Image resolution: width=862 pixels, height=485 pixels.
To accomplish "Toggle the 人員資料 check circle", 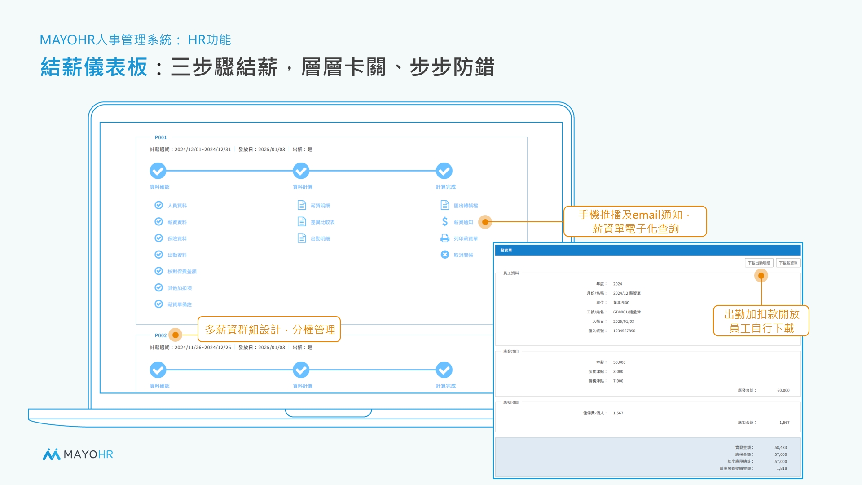I will point(158,205).
